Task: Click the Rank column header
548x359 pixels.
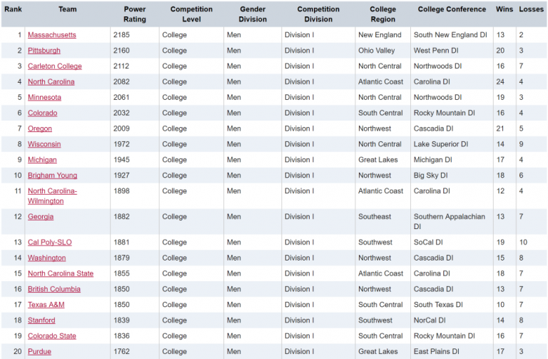Action: [x=12, y=10]
